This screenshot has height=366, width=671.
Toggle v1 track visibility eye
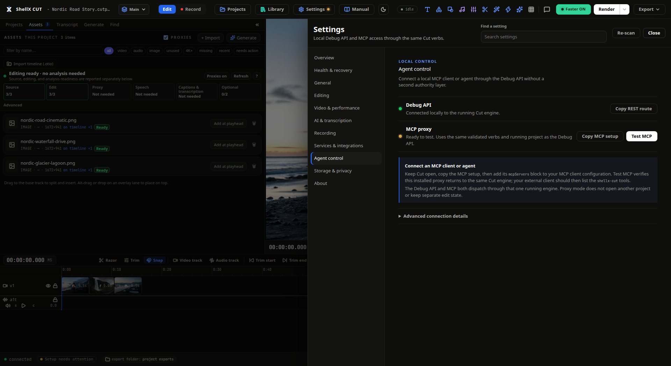click(48, 286)
